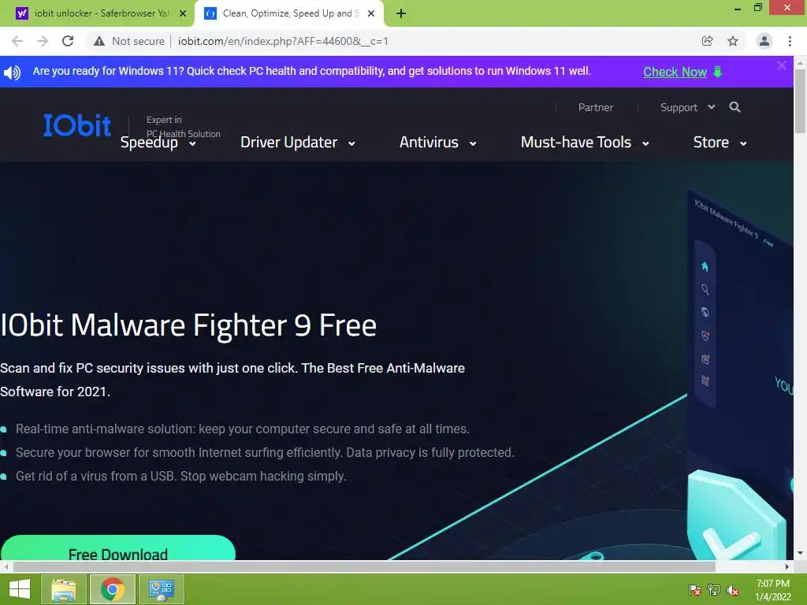Click the Action Center flag tray icon

coord(695,590)
